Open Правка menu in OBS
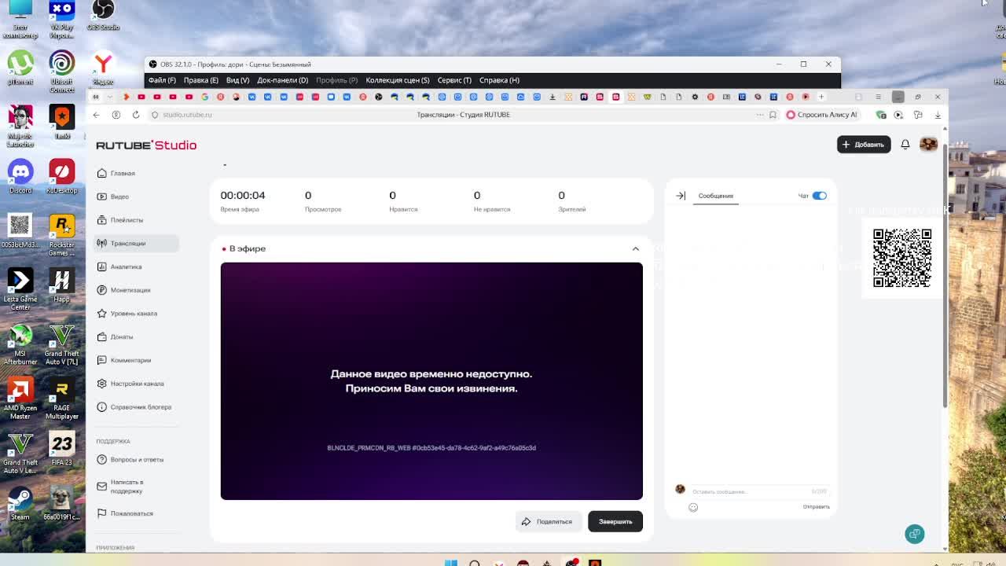The height and width of the screenshot is (566, 1006). pos(200,80)
